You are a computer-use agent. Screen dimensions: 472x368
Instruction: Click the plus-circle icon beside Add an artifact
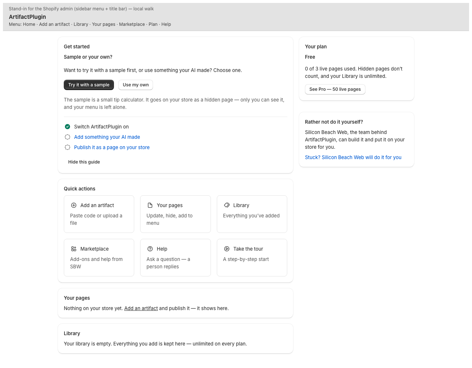[x=74, y=205]
